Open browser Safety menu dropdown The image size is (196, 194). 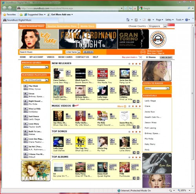point(169,20)
